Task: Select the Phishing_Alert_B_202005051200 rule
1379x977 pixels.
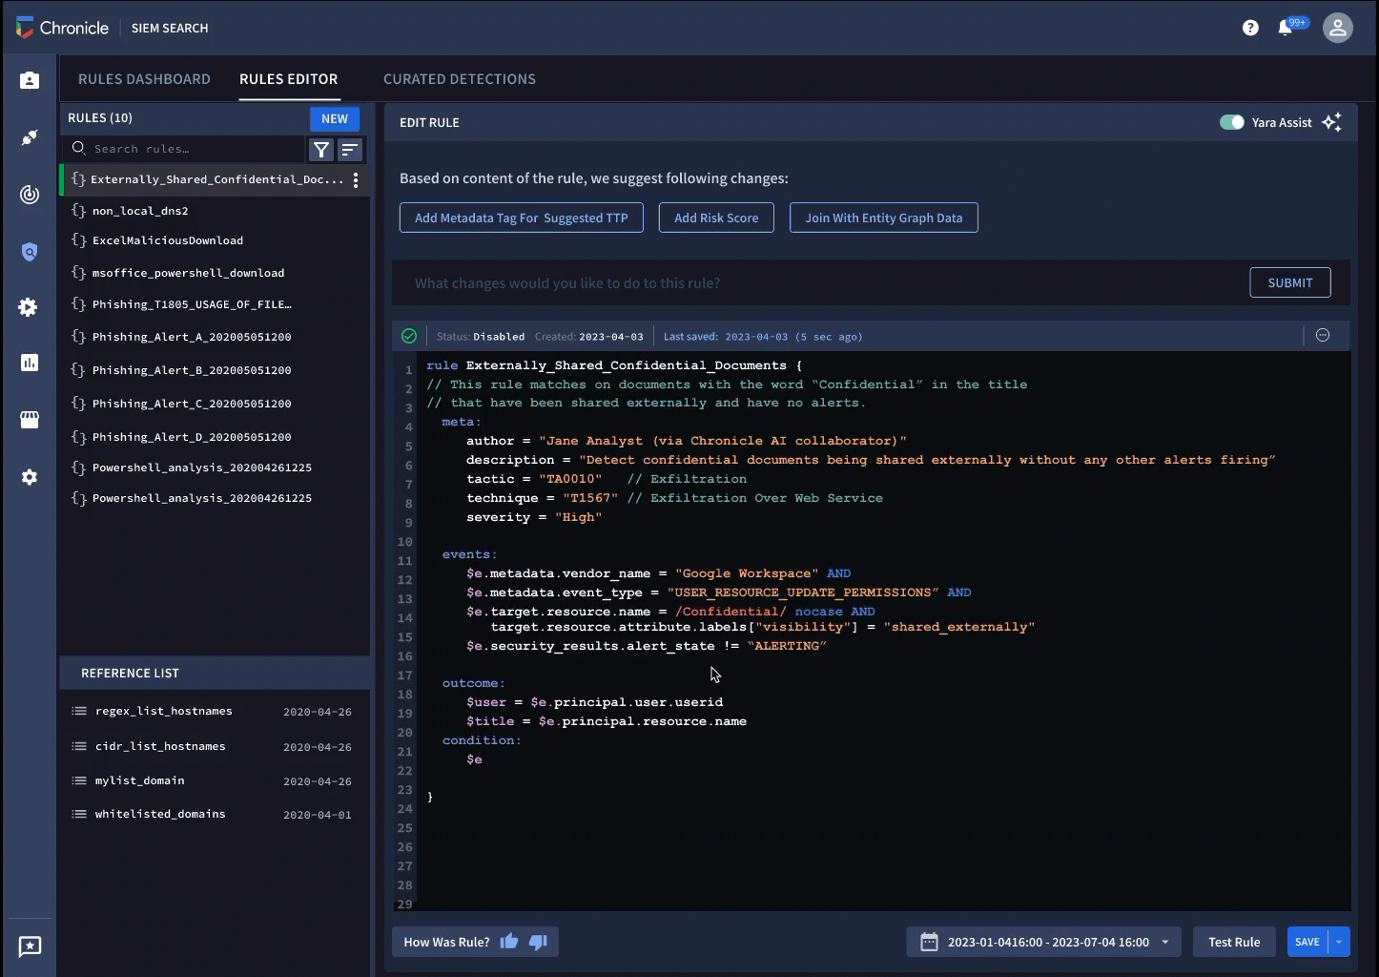Action: 215,370
